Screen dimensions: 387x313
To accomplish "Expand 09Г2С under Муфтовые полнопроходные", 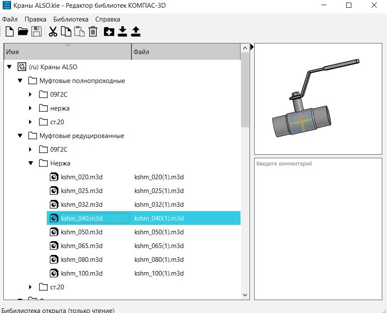I will pyautogui.click(x=30, y=94).
